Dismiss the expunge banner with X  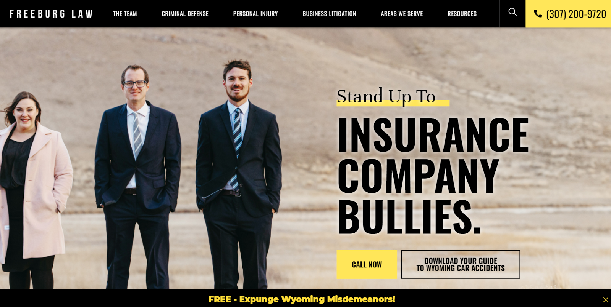(606, 300)
